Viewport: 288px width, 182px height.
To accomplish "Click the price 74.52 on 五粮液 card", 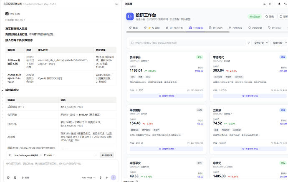I will [217, 123].
